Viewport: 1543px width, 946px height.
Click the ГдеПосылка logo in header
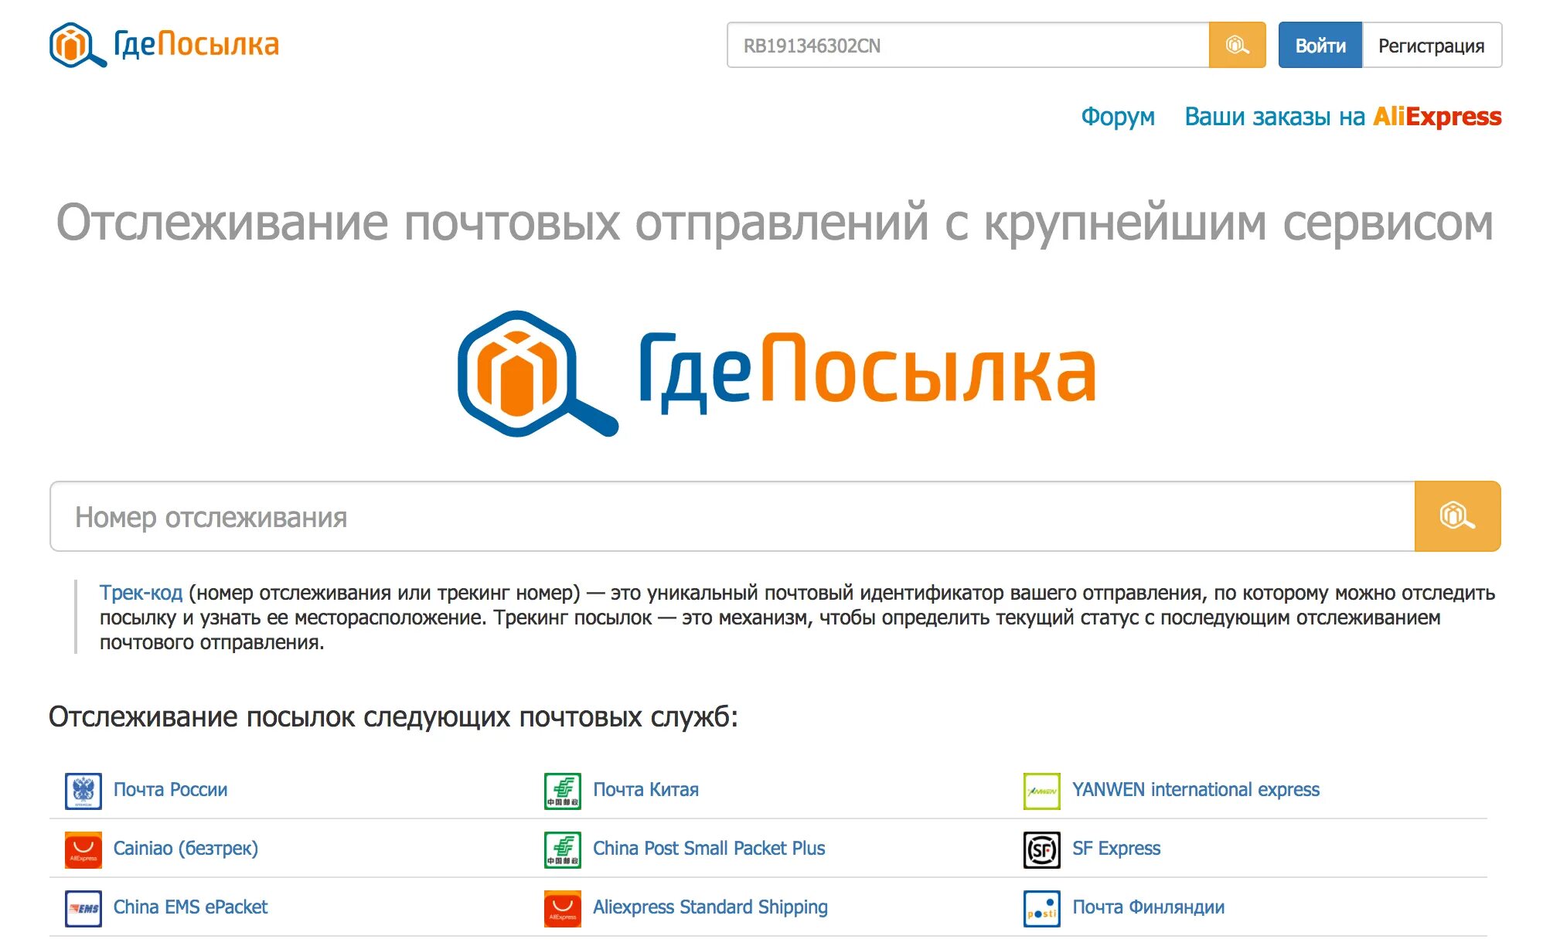click(164, 45)
